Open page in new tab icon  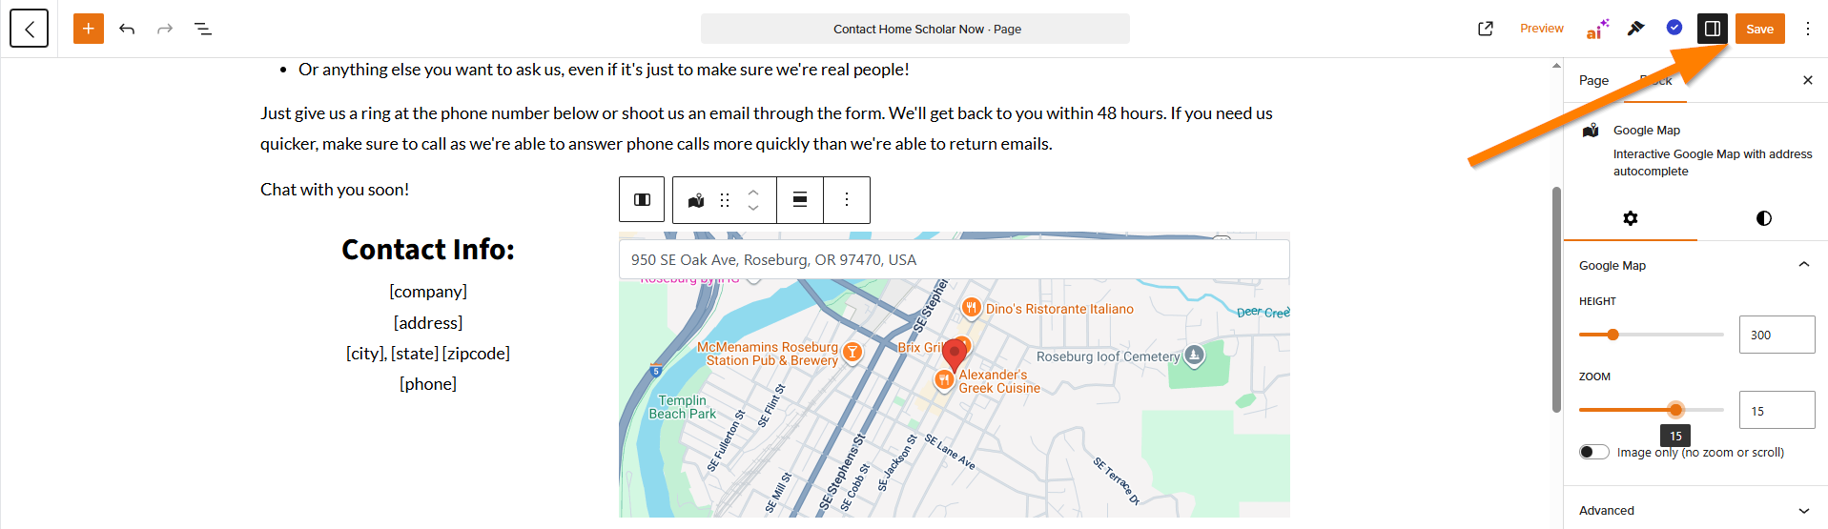pos(1485,29)
